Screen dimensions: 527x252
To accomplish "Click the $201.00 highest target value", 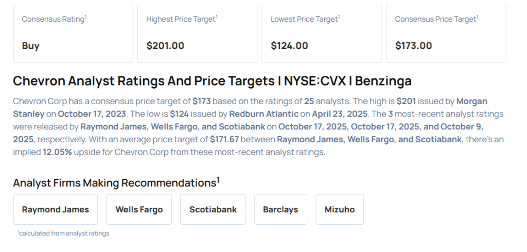I will pyautogui.click(x=165, y=46).
